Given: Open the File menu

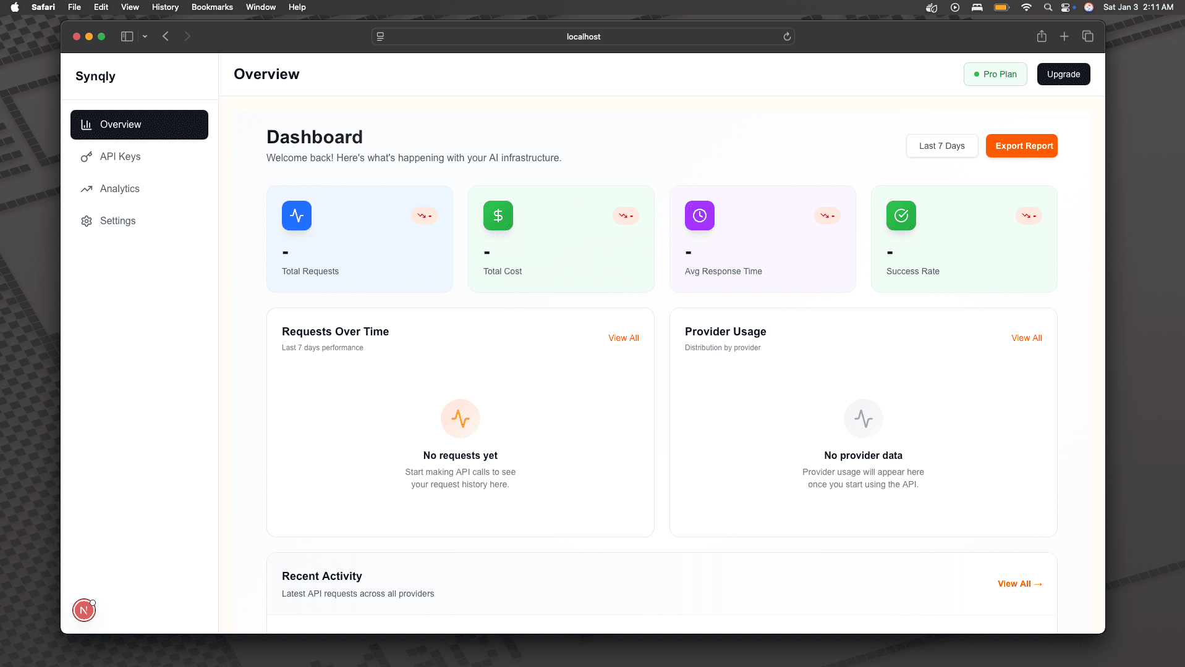Looking at the screenshot, I should pyautogui.click(x=74, y=7).
